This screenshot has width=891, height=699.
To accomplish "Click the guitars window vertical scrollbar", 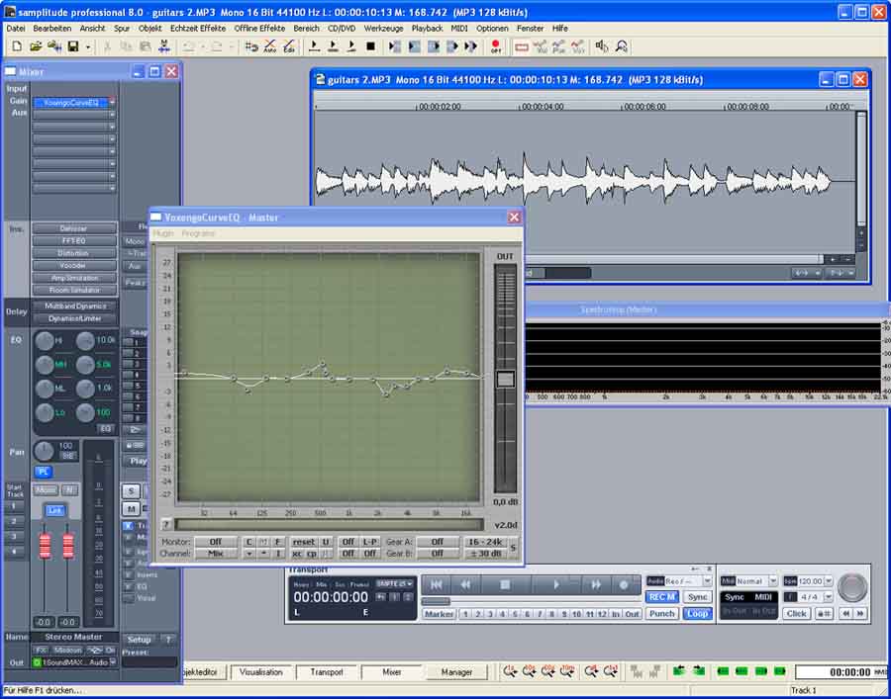I will coord(861,170).
